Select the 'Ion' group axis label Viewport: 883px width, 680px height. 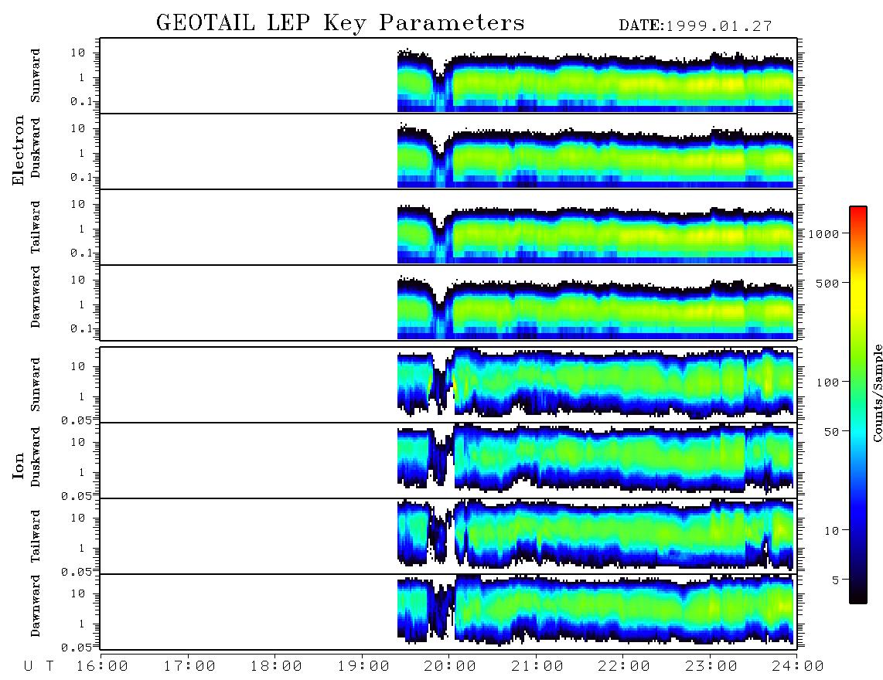click(x=19, y=465)
